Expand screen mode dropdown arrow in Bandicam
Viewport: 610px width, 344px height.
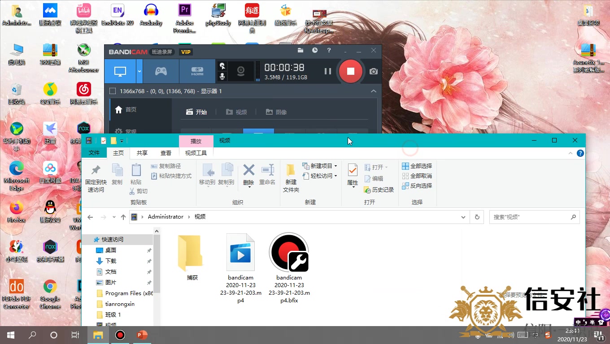139,71
